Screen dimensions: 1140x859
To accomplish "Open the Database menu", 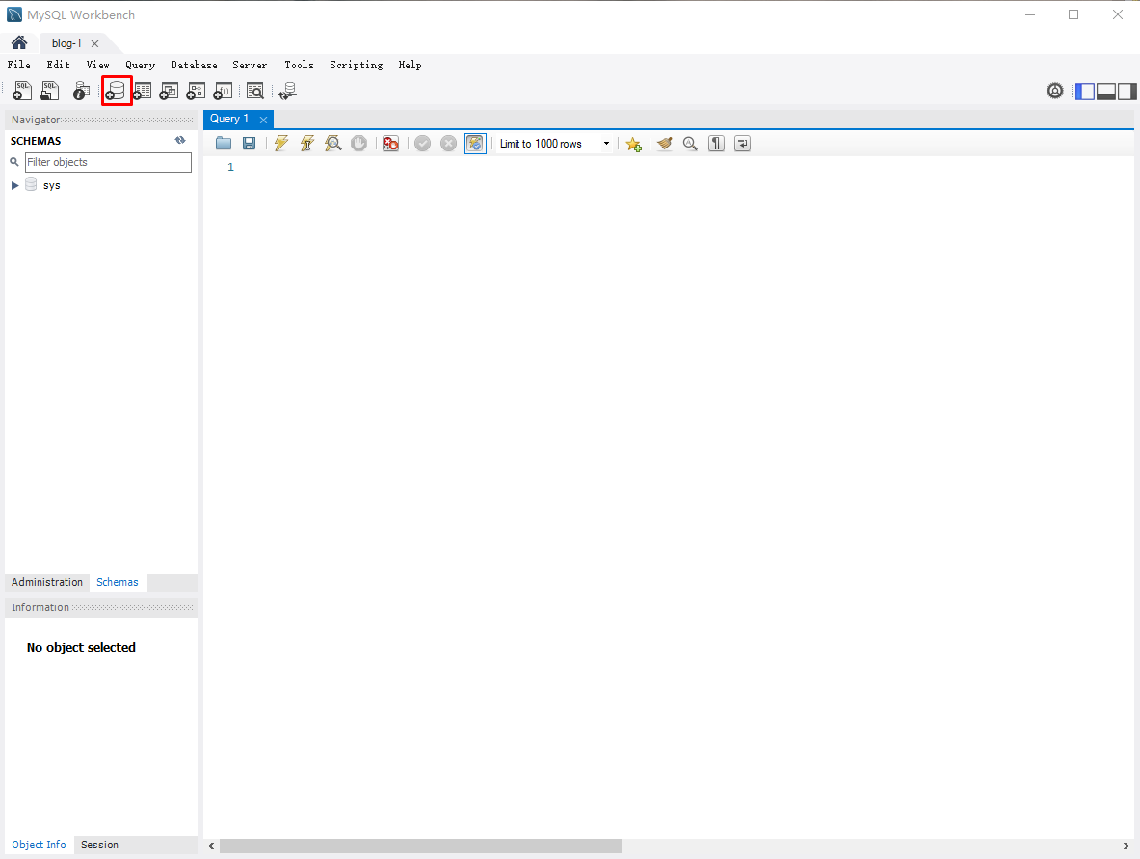I will coord(194,65).
